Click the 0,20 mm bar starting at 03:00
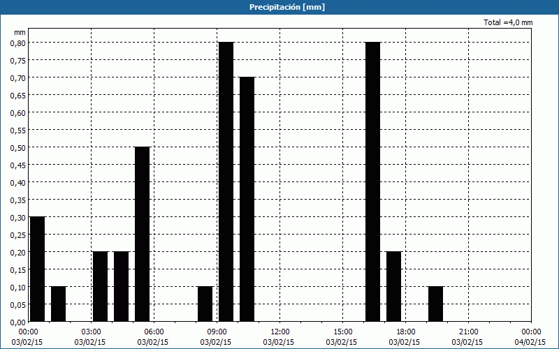 100,287
